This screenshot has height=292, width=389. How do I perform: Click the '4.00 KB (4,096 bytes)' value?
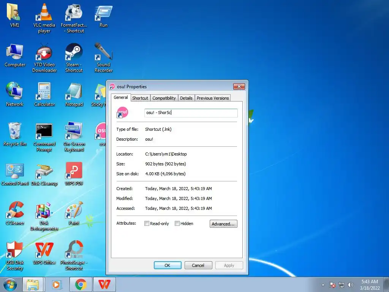coord(166,174)
